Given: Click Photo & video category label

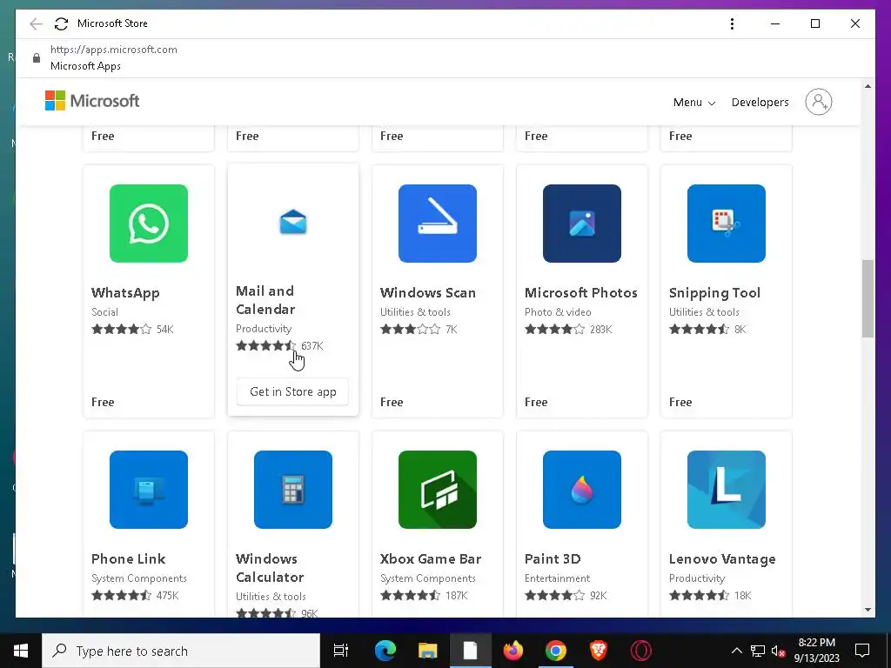Looking at the screenshot, I should pos(558,312).
